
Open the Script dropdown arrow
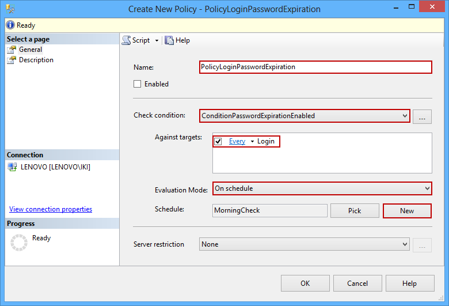(157, 40)
